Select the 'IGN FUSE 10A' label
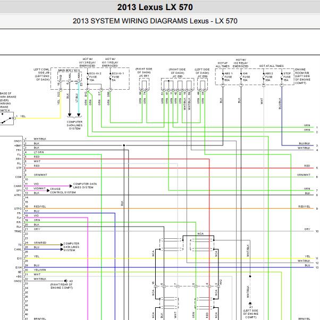Screen dimensions: 320x320 click(246, 77)
